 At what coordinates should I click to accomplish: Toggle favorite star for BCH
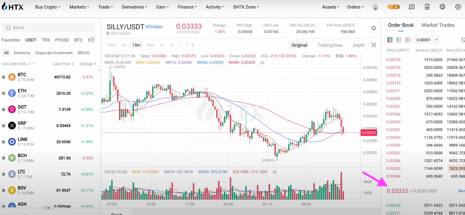click(3, 158)
